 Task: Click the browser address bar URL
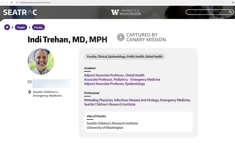tap(35, 2)
